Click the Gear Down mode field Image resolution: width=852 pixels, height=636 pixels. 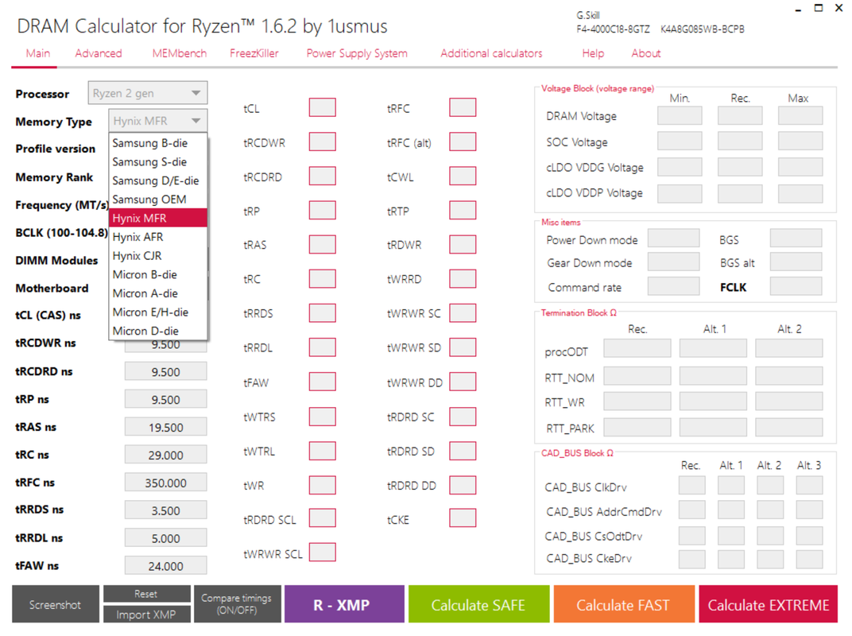pos(674,262)
